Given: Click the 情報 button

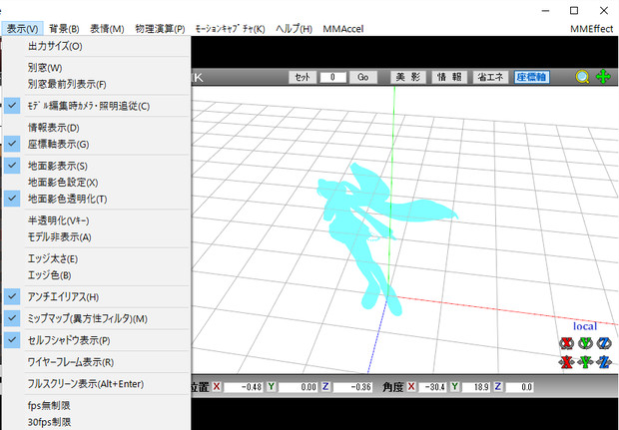Looking at the screenshot, I should pyautogui.click(x=449, y=77).
